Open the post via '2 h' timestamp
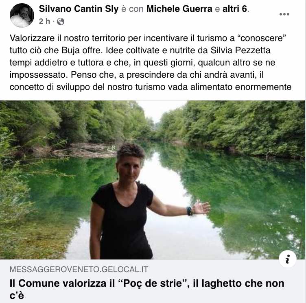This screenshot has width=306, height=303. pyautogui.click(x=44, y=22)
